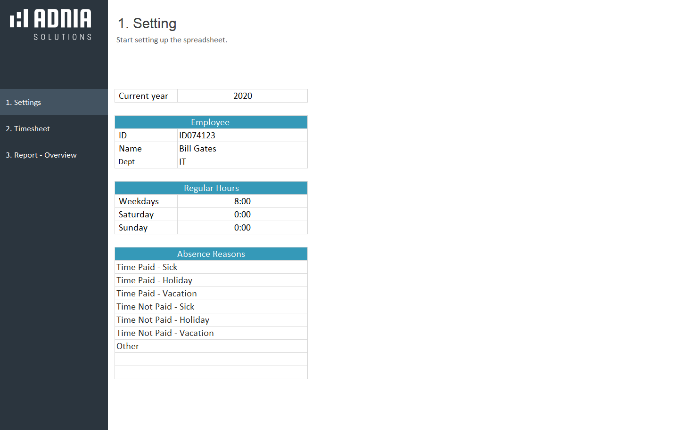The height and width of the screenshot is (430, 698).
Task: Select the Weekdays hours cell 8:00
Action: coord(242,201)
